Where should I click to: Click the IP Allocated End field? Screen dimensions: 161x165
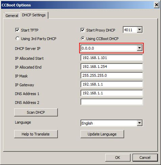pyautogui.click(x=112, y=67)
